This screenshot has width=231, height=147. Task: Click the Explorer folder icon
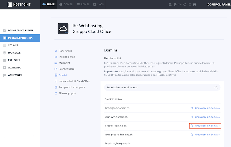(x=5, y=60)
